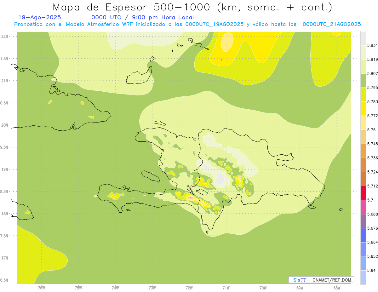Screen dimensions: 378x292
Task: Click the date text "19-Ago-2025"
Action: [40, 18]
